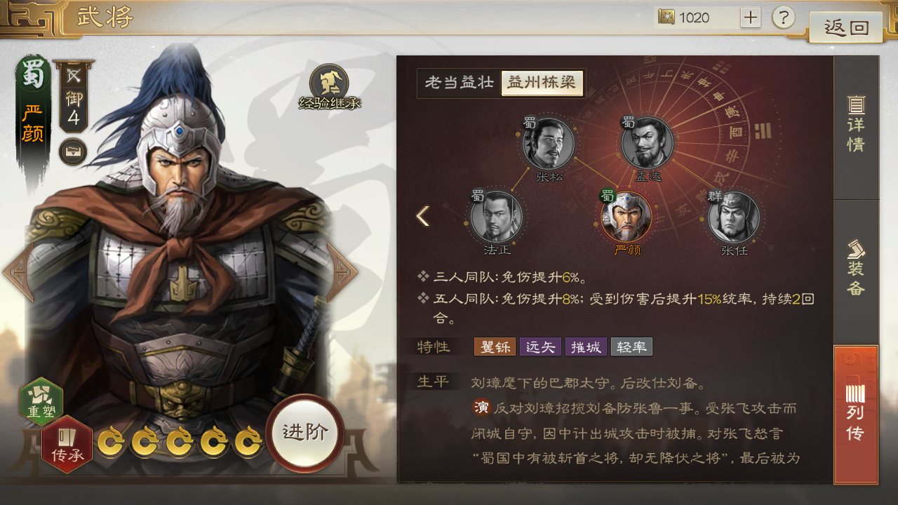Viewport: 898px width, 505px height.
Task: Open the small chest icon under 御4
Action: point(73,151)
